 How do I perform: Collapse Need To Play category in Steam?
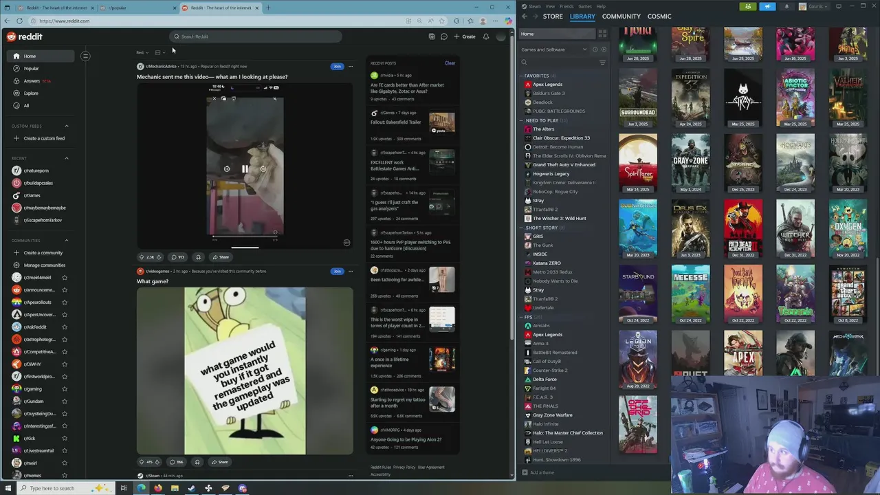522,120
